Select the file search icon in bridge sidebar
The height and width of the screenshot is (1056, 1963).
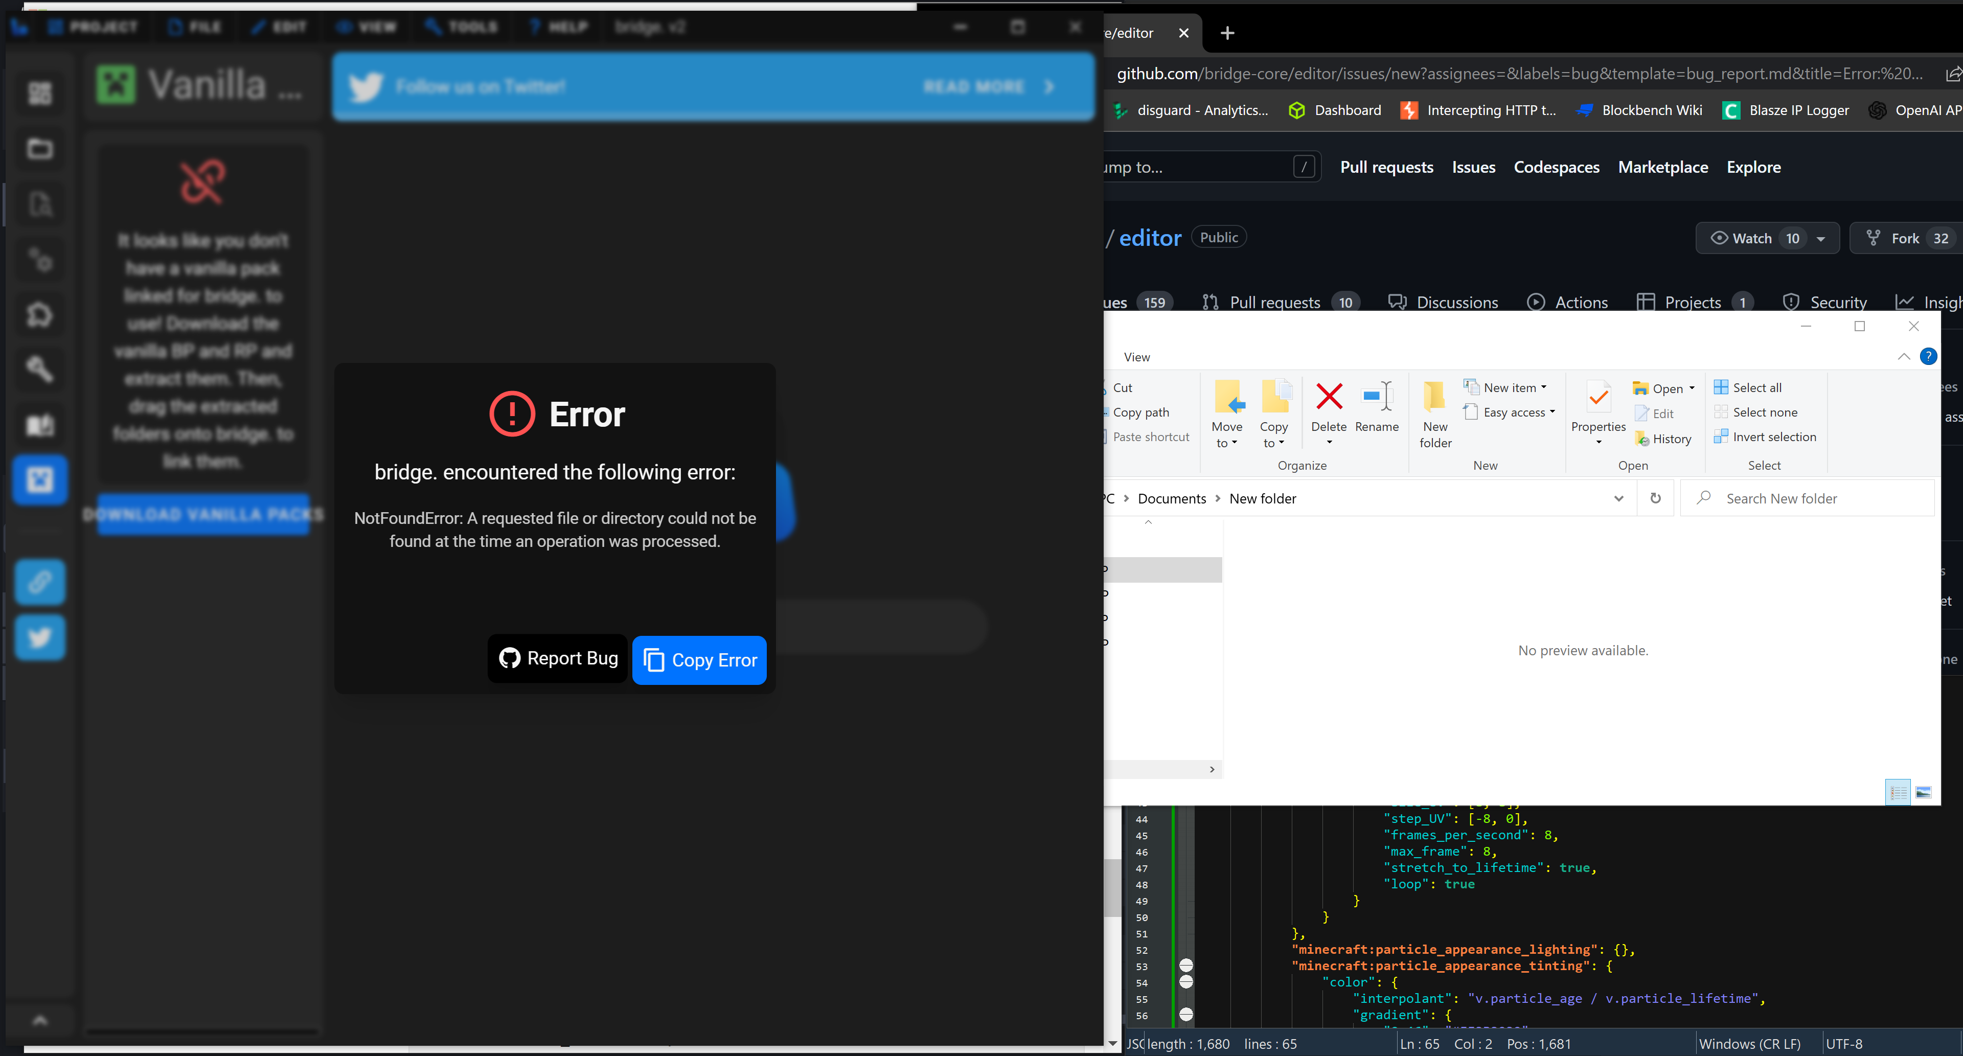tap(39, 204)
